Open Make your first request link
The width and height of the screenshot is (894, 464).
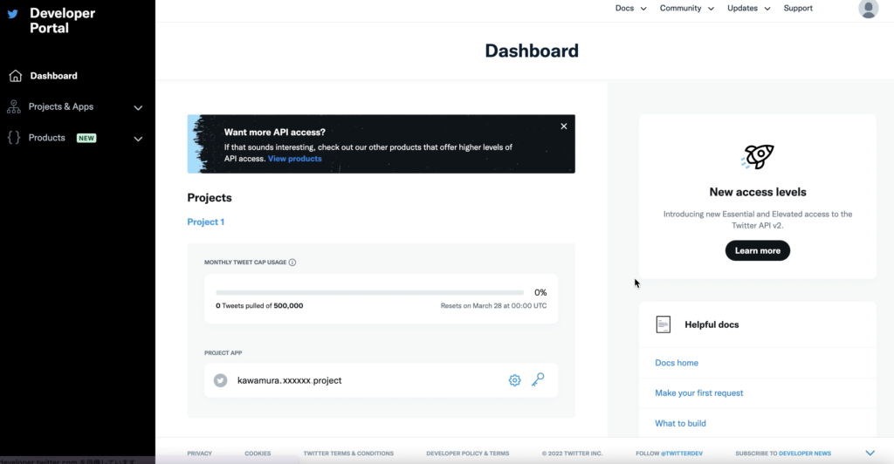click(699, 392)
